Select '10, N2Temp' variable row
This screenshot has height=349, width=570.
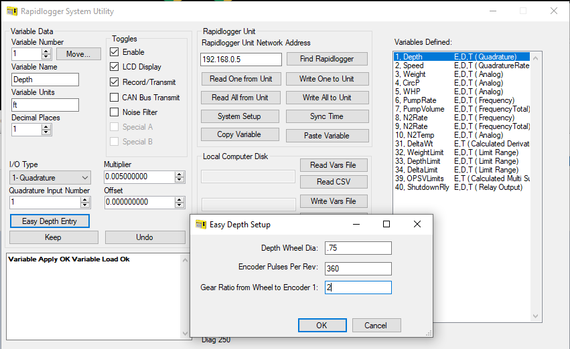[462, 135]
